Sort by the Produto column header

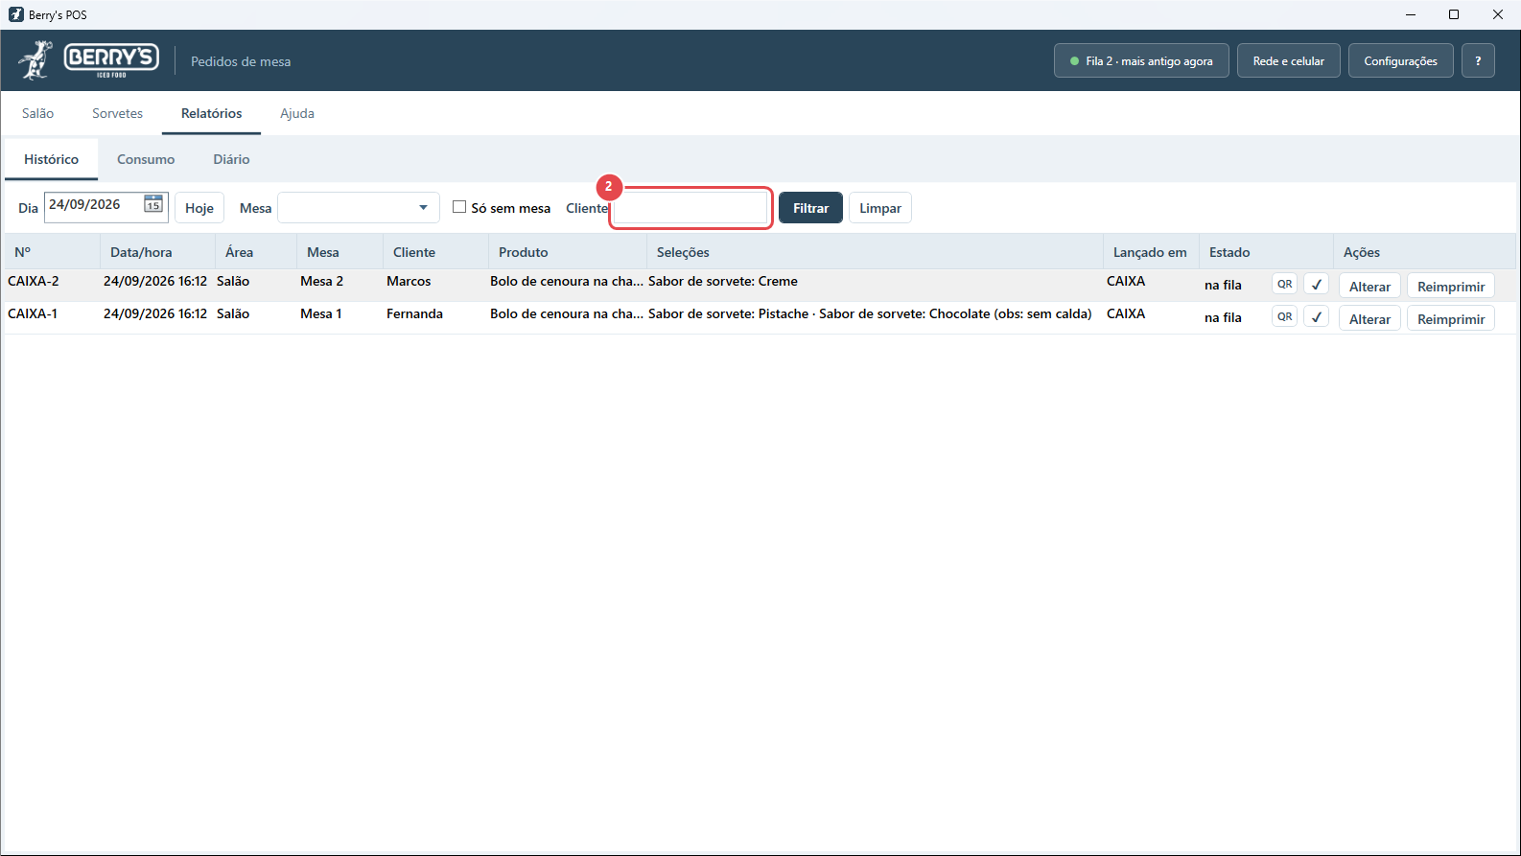pos(568,252)
